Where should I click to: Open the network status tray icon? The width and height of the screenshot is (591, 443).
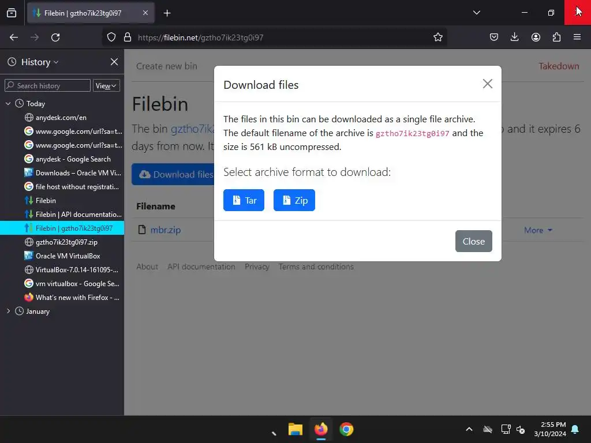[506, 429]
